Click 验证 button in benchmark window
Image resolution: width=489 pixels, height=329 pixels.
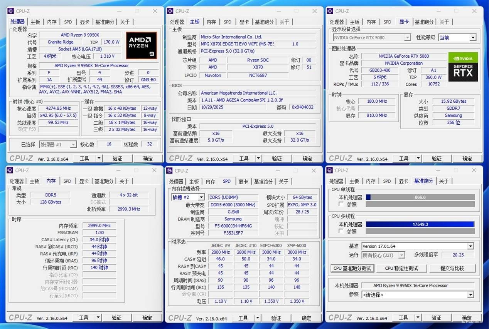coord(436,317)
